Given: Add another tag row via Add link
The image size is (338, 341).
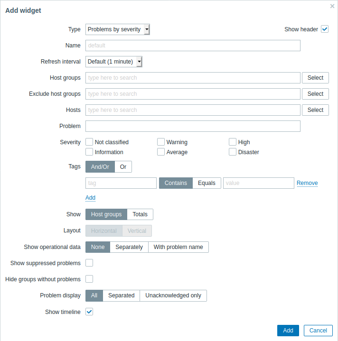Looking at the screenshot, I should 90,198.
